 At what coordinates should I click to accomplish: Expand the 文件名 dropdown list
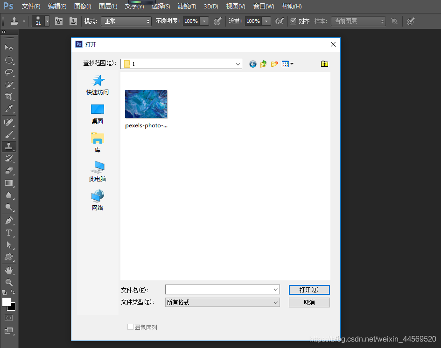276,290
